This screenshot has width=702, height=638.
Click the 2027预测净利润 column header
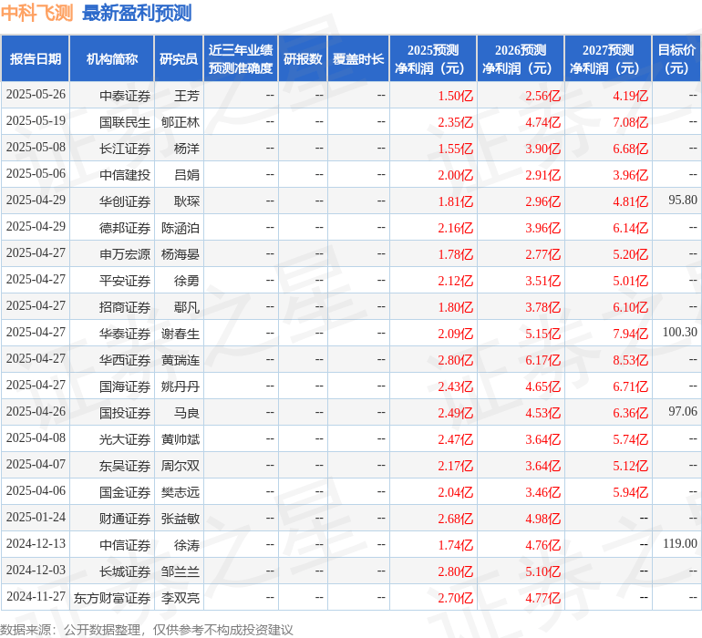pos(608,59)
